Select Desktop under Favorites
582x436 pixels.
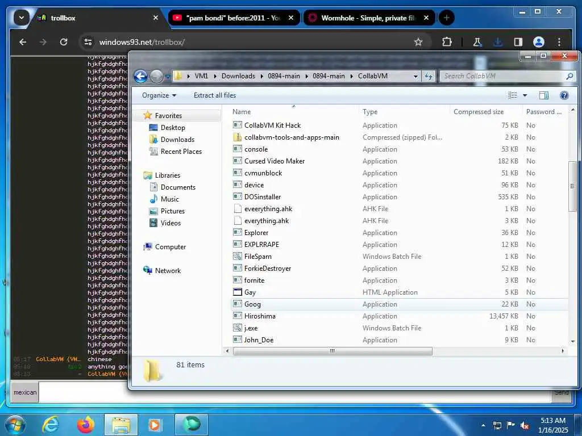[x=167, y=128]
